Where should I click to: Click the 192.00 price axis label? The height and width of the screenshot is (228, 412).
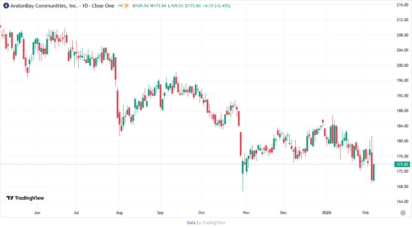pos(402,96)
